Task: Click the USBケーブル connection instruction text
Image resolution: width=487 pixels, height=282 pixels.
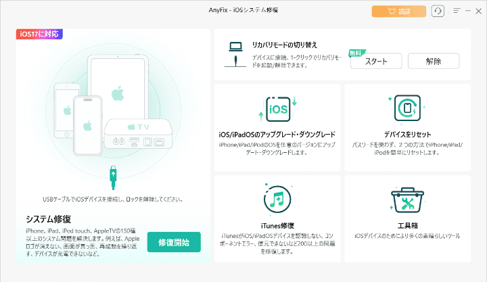Action: click(112, 199)
